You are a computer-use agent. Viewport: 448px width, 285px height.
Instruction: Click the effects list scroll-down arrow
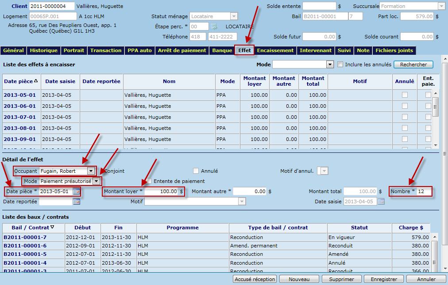(435, 145)
